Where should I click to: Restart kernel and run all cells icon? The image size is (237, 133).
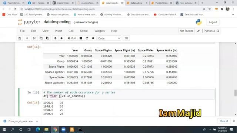click(93, 38)
